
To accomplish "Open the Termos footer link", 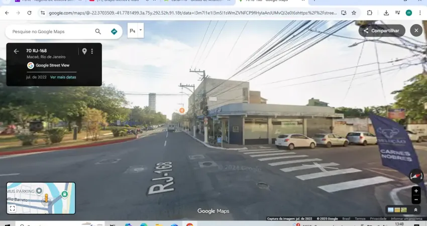I will tap(360, 218).
